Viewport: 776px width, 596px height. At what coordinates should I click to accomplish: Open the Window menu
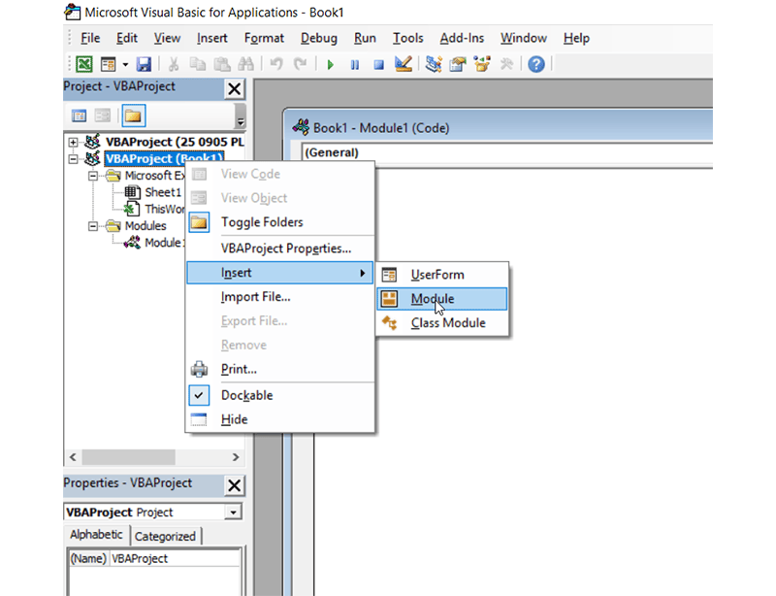point(524,38)
